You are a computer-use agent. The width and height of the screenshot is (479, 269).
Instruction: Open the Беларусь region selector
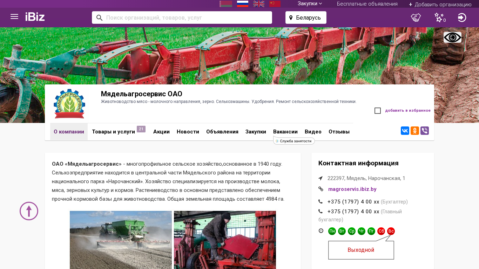pyautogui.click(x=306, y=18)
